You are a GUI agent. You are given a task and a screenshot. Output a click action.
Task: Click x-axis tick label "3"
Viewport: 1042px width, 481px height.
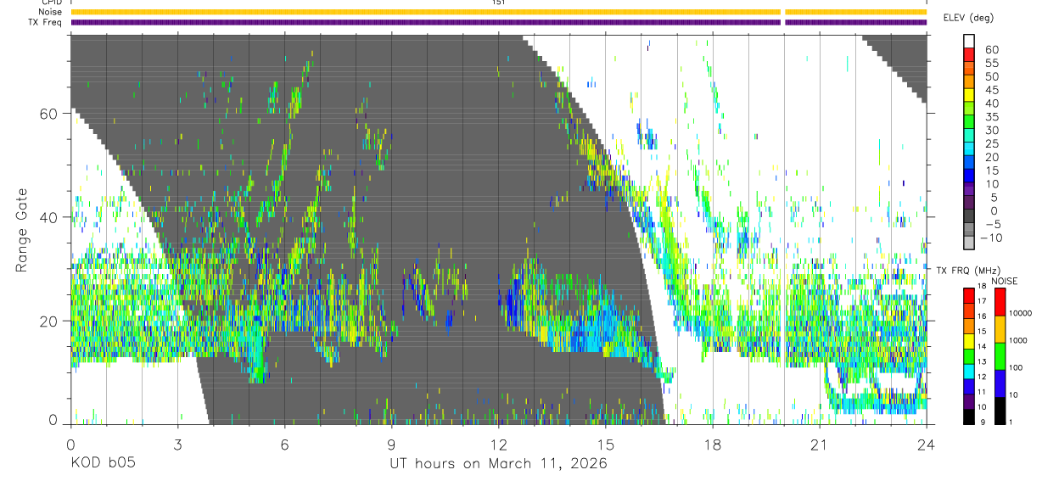(178, 445)
